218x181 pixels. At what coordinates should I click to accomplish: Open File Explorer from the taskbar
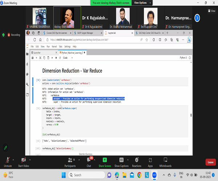(124, 175)
